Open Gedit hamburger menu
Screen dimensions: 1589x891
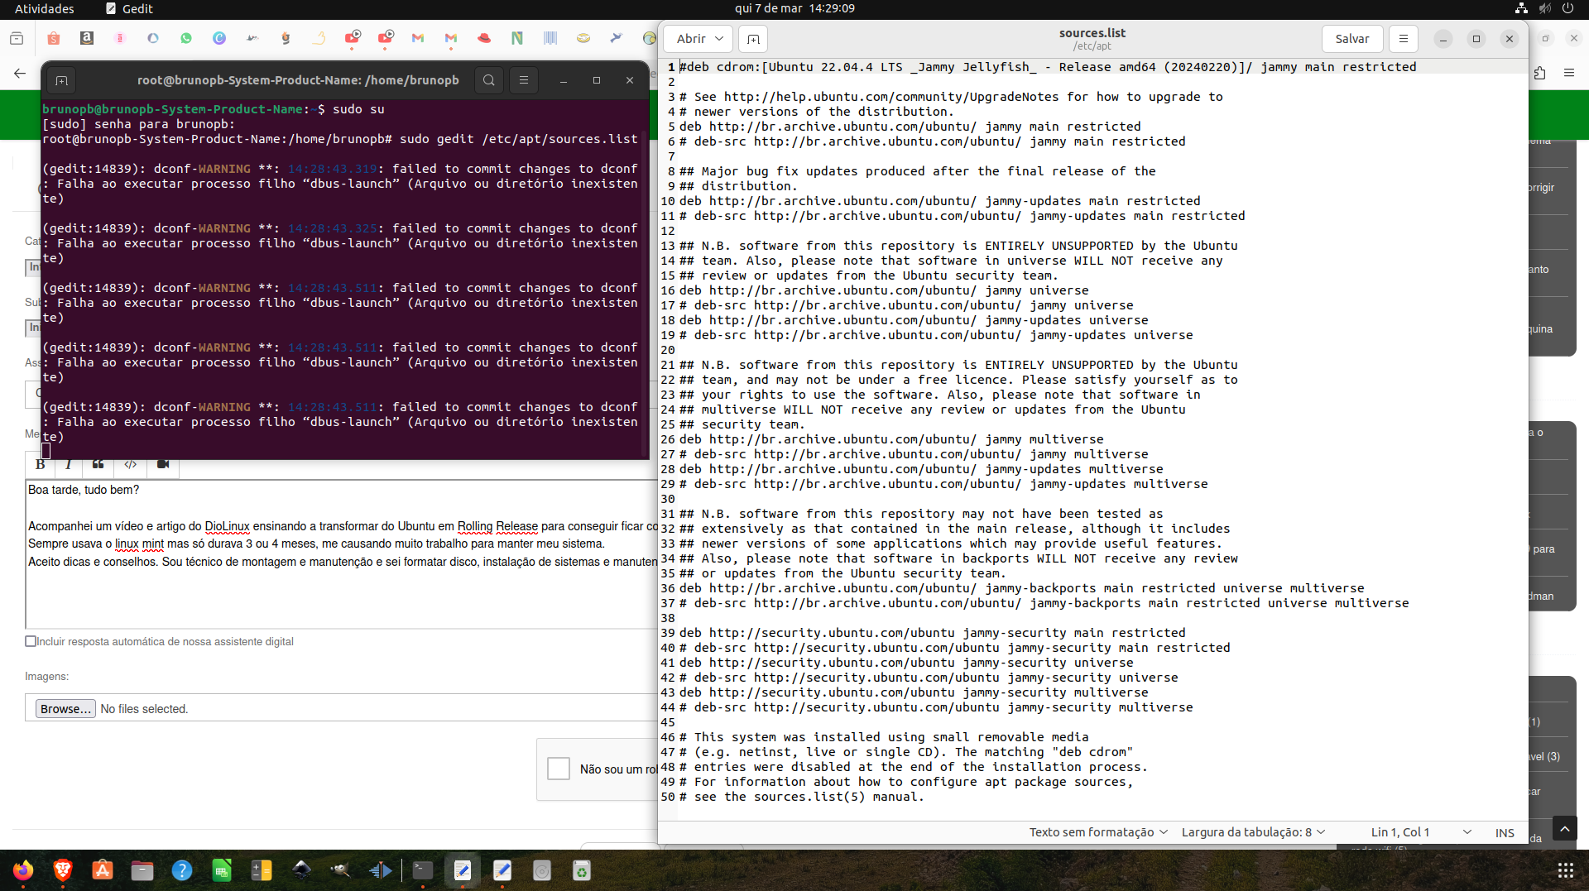click(1403, 39)
